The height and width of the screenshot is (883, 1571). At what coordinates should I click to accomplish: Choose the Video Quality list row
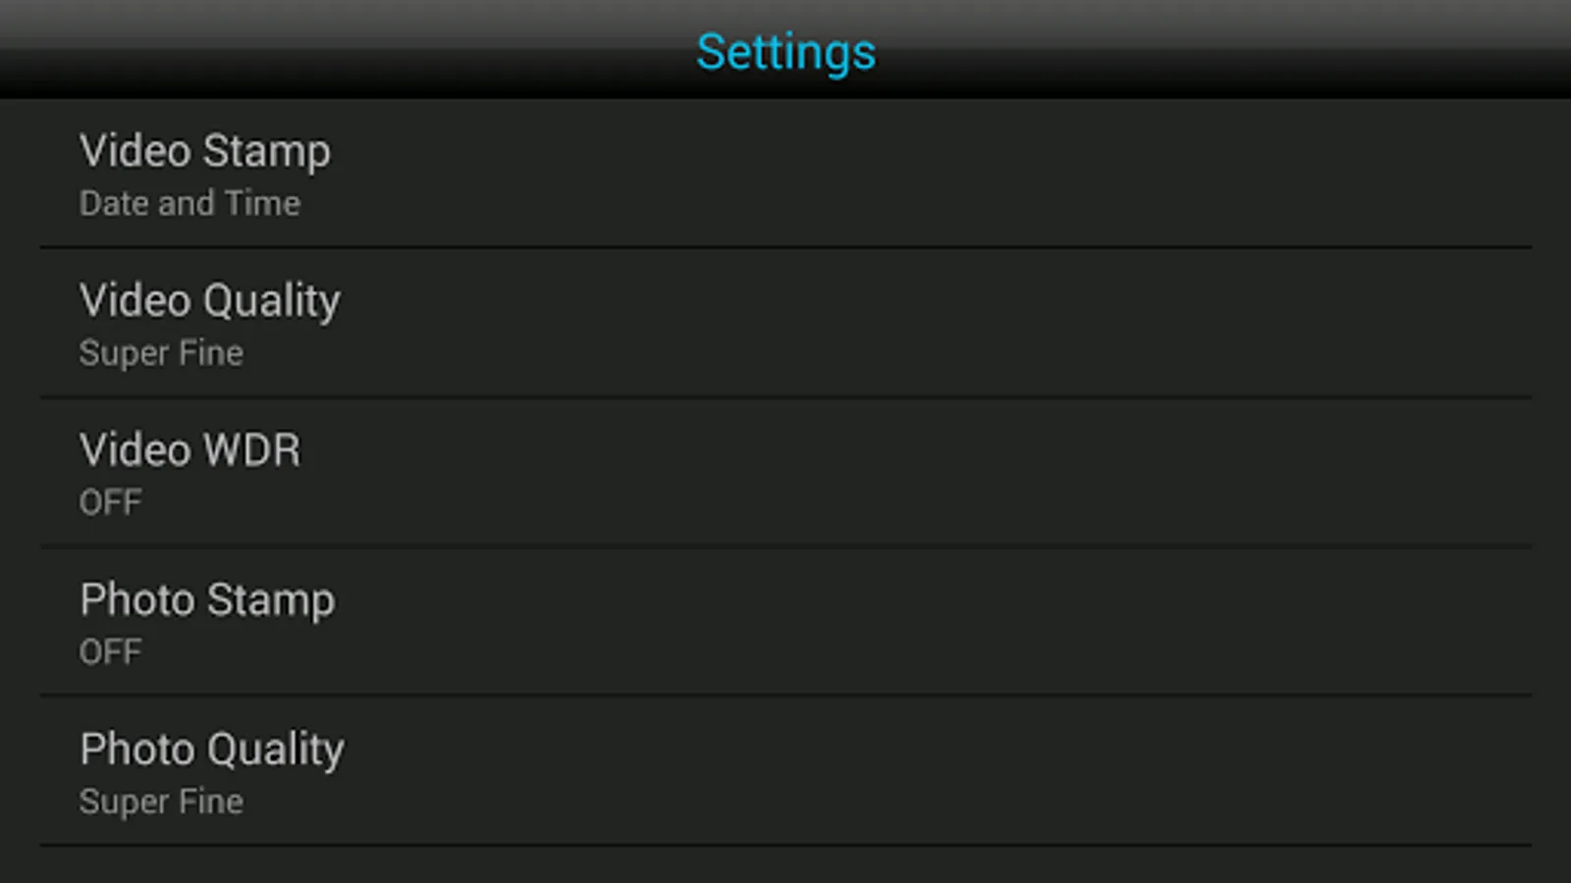coord(785,323)
